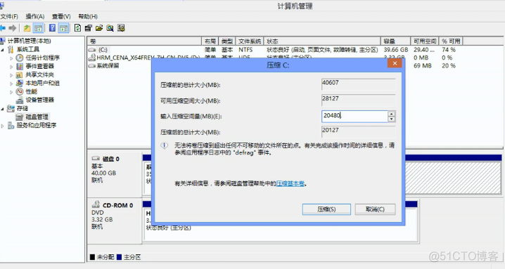This screenshot has height=269, width=505.
Task: Collapse the 存储 tree node
Action: point(3,109)
